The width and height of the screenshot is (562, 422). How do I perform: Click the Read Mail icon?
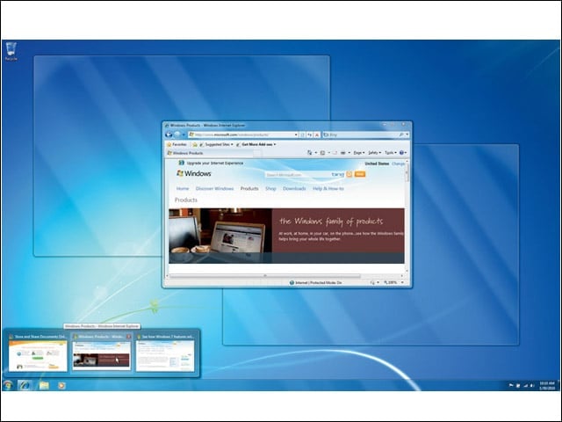[335, 153]
